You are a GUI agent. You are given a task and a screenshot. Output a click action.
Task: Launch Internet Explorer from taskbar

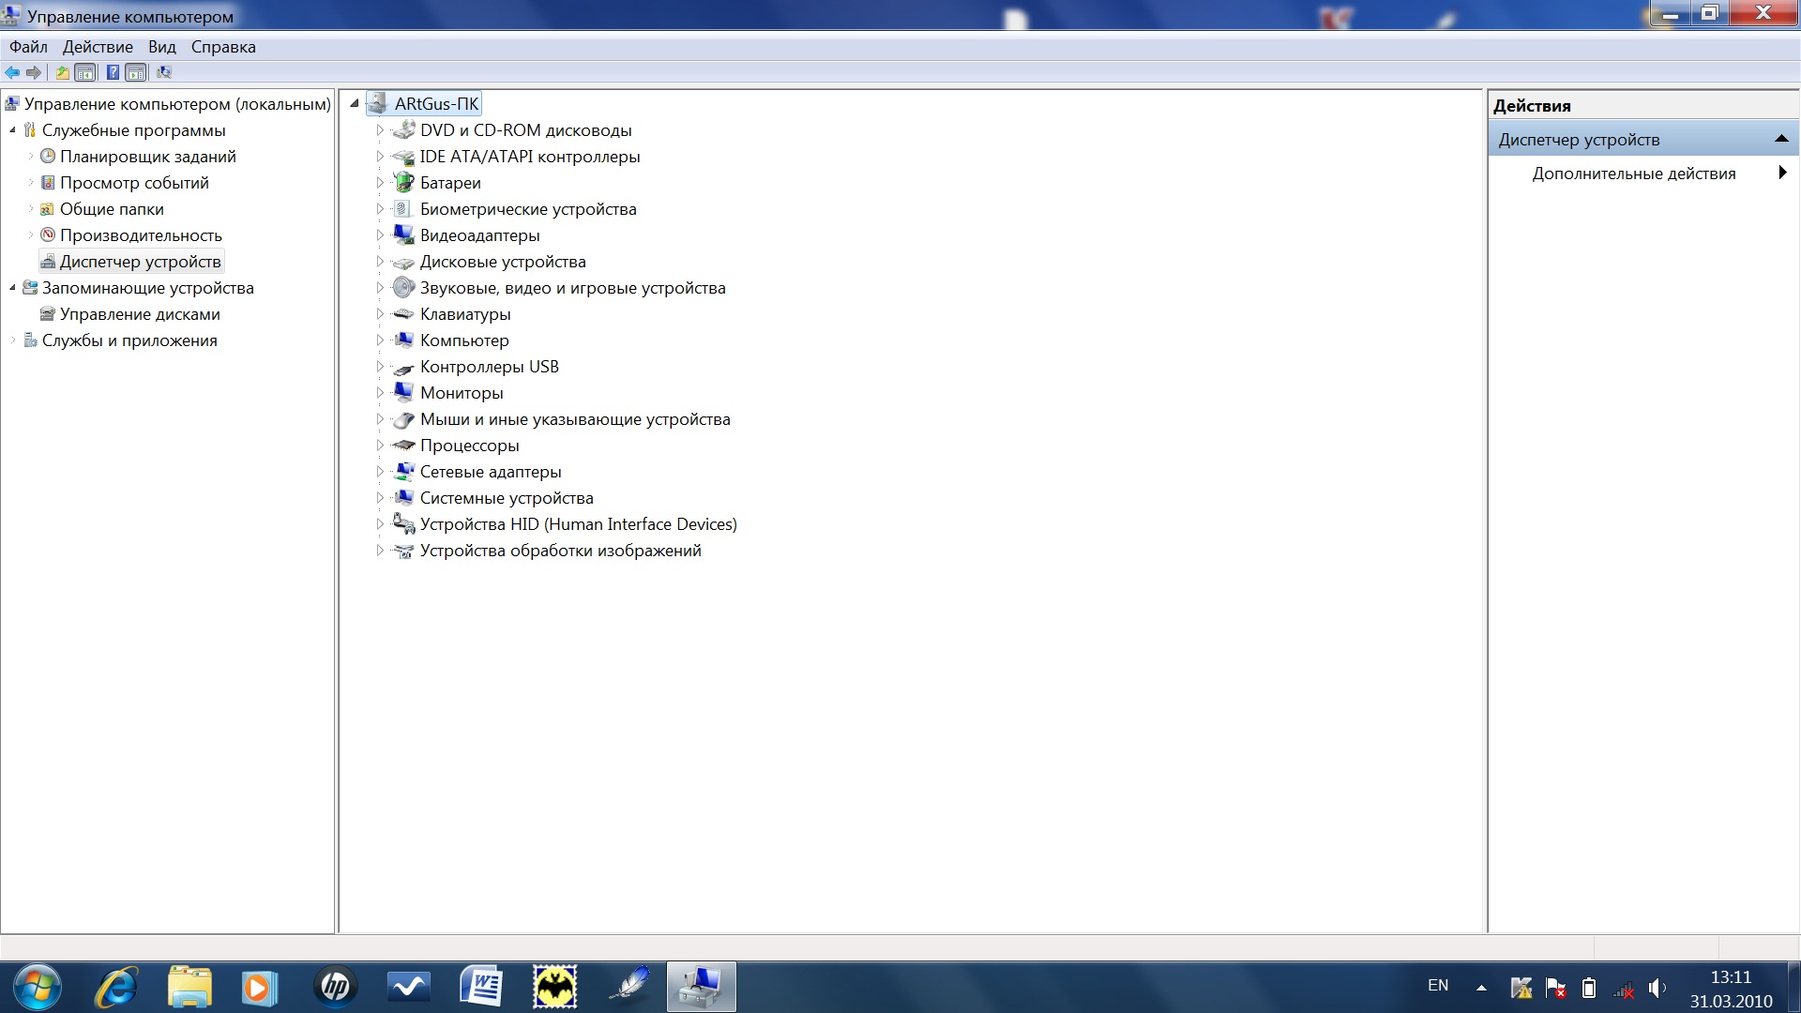(116, 987)
